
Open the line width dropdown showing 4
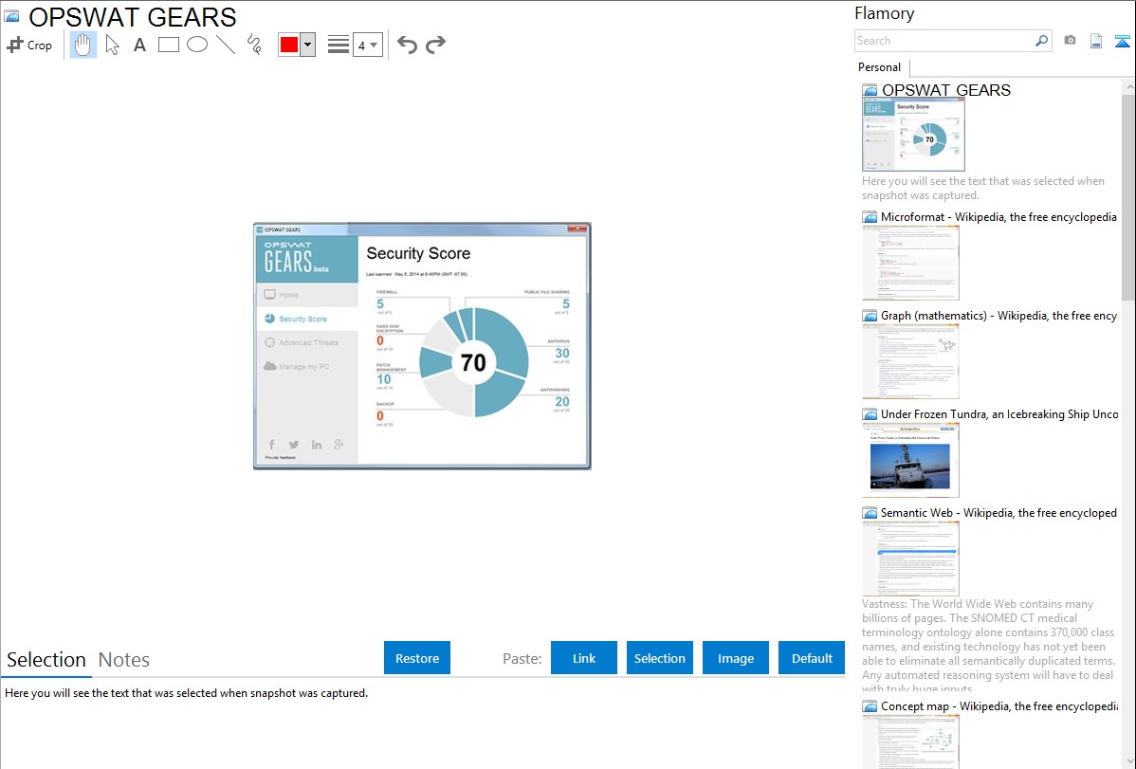(x=368, y=45)
